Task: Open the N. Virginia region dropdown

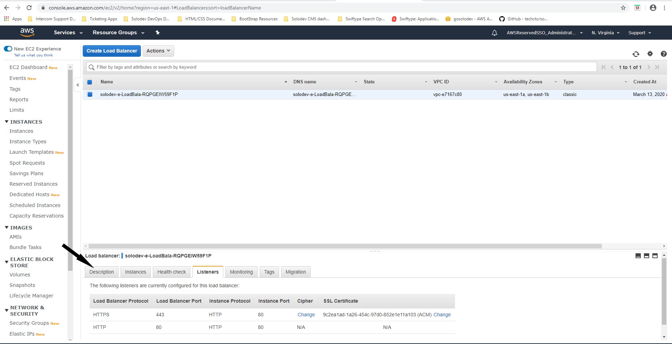Action: 605,33
